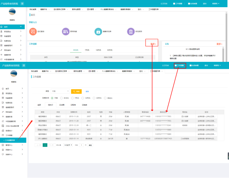229x178 pixels.
Task: Open the 10条/页 page size dropdown
Action: 68,145
